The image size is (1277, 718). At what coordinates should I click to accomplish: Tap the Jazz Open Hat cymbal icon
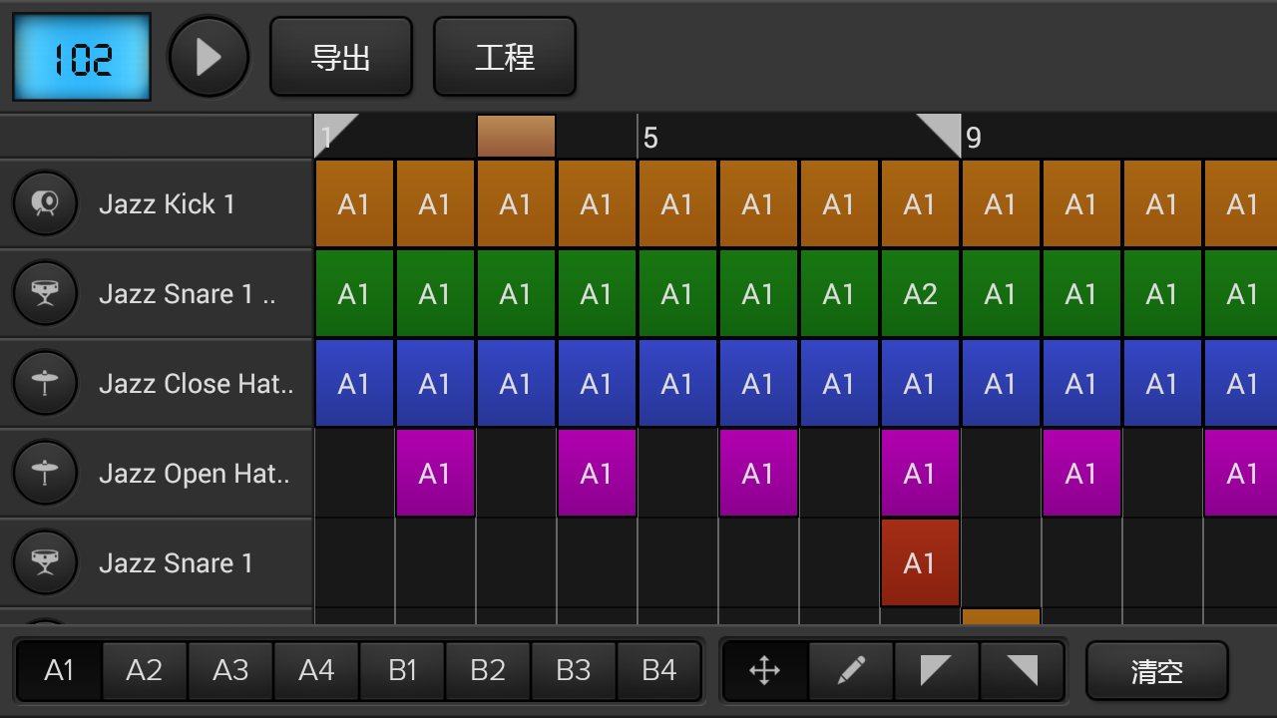point(45,473)
